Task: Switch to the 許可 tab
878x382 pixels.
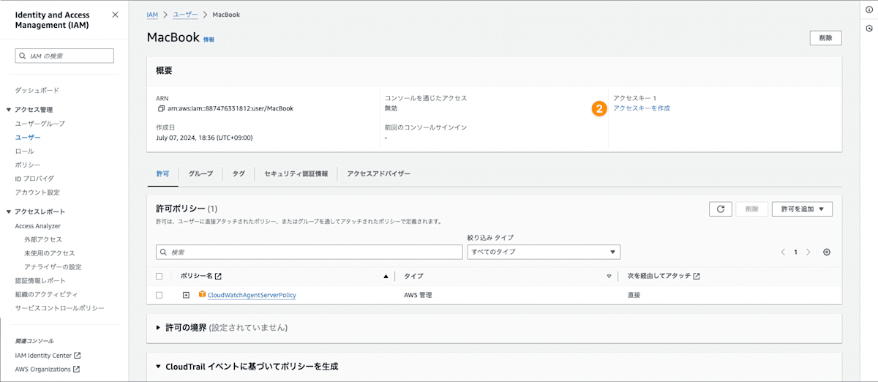Action: [x=162, y=174]
